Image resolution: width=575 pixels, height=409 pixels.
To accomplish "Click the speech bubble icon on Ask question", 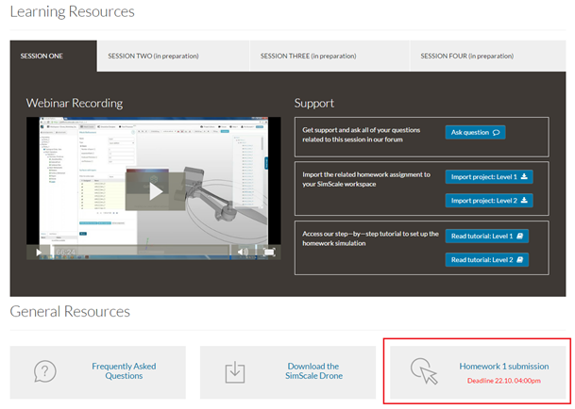I will [496, 133].
